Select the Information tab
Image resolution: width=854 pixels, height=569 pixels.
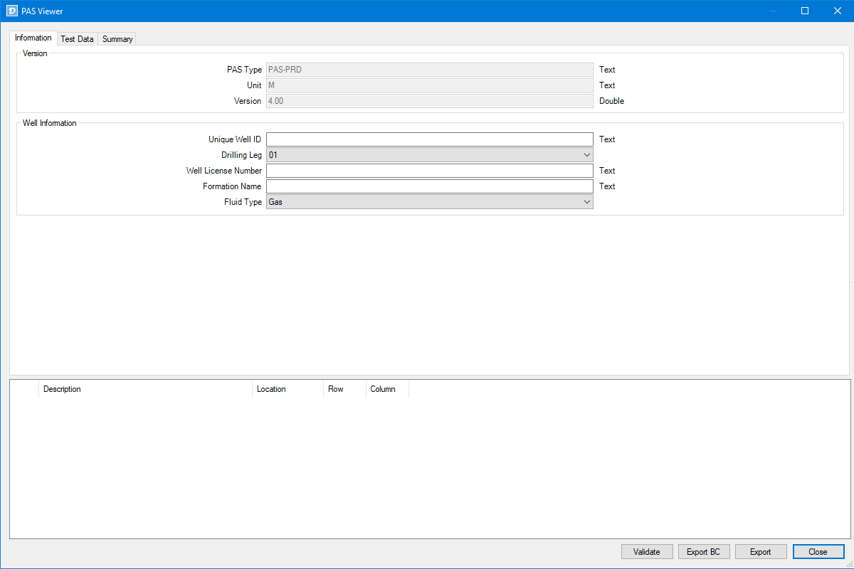coord(33,38)
